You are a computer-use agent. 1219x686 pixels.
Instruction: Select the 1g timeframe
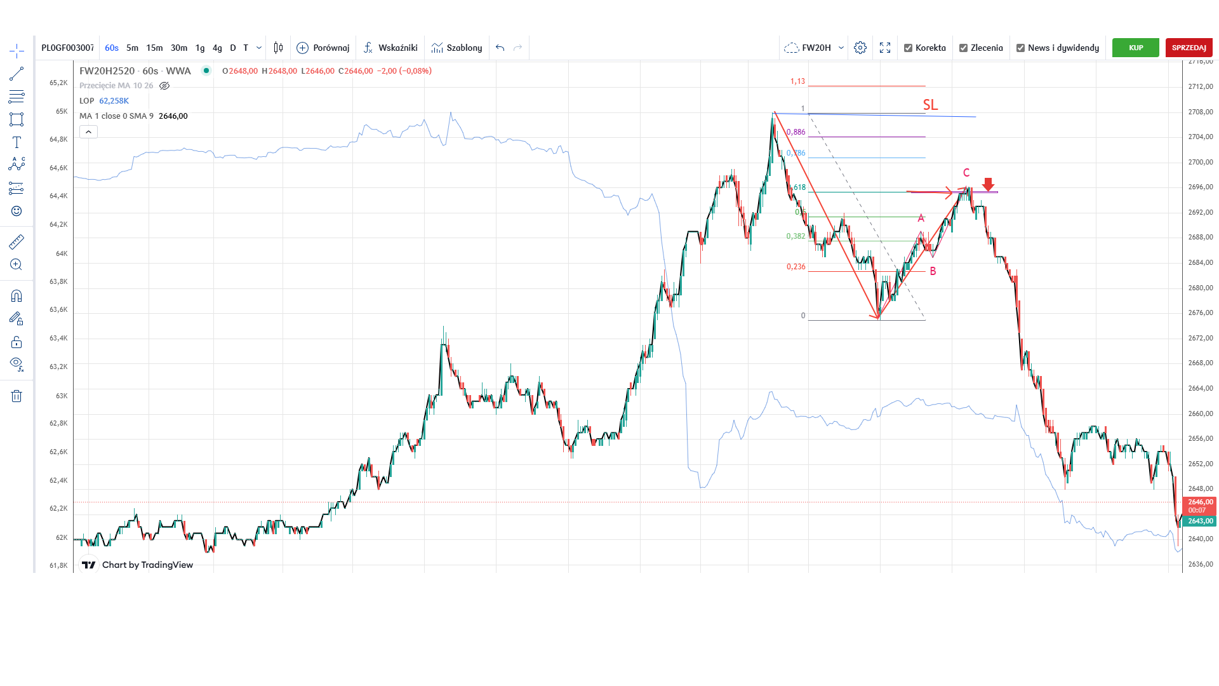200,48
